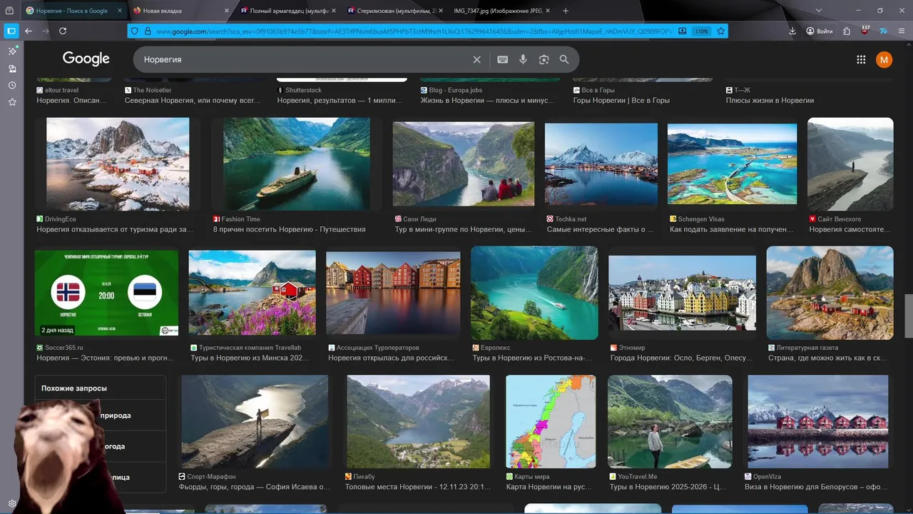Open the ad blocker extension showing 137
The width and height of the screenshot is (913, 514).
pyautogui.click(x=864, y=31)
